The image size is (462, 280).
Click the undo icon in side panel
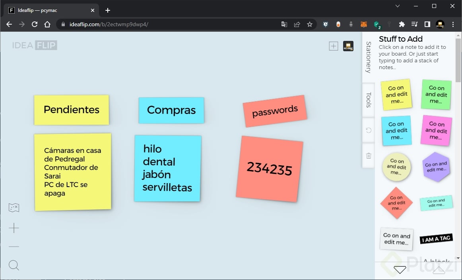click(369, 130)
